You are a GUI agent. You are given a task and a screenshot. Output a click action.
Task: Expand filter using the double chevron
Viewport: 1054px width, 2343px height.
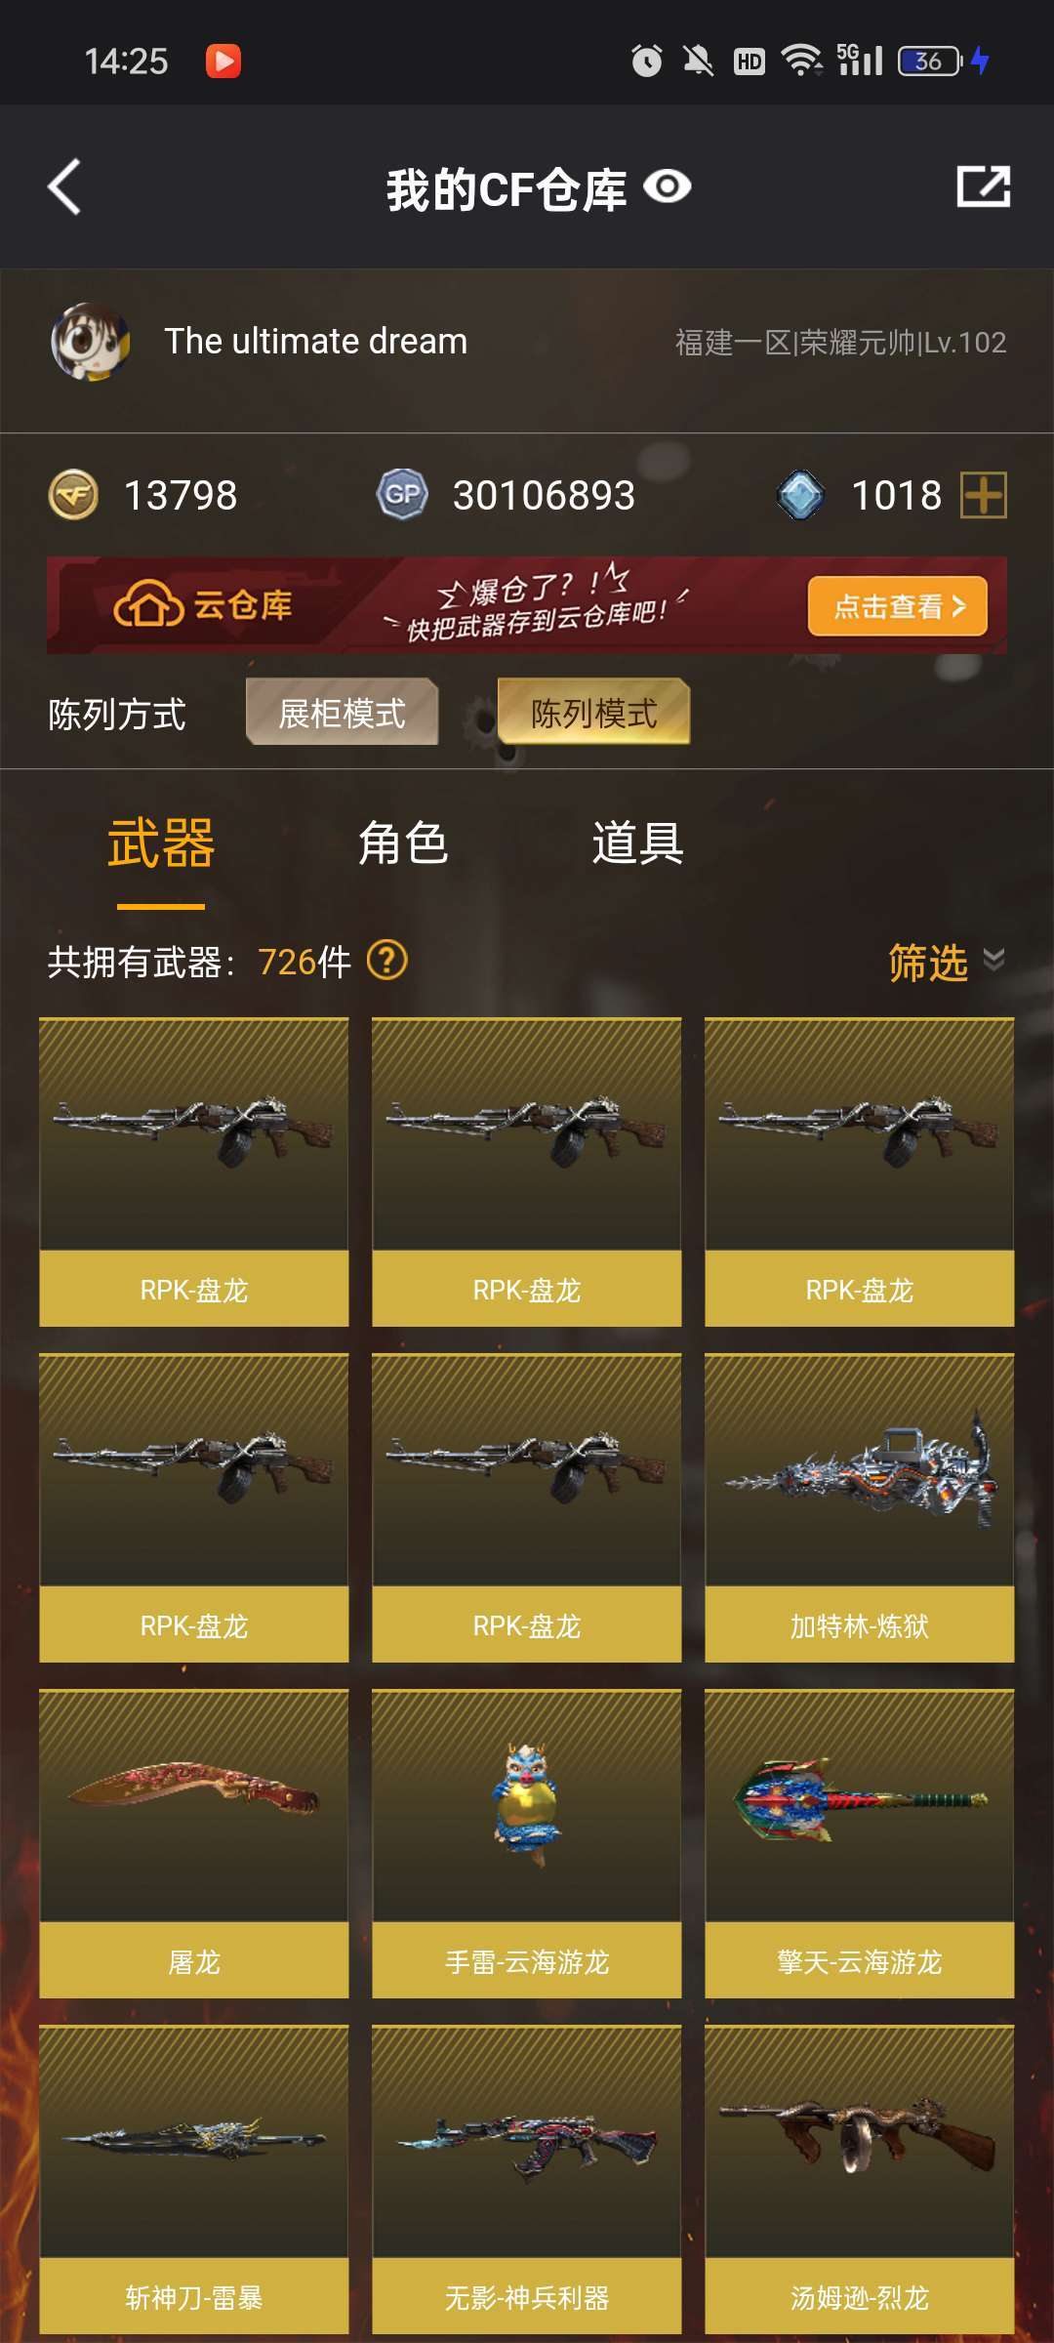tap(993, 960)
